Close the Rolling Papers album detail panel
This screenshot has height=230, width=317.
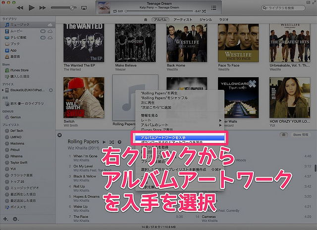pos(59,135)
